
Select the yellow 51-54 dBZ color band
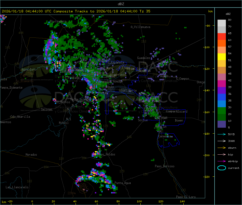click(x=222, y=57)
